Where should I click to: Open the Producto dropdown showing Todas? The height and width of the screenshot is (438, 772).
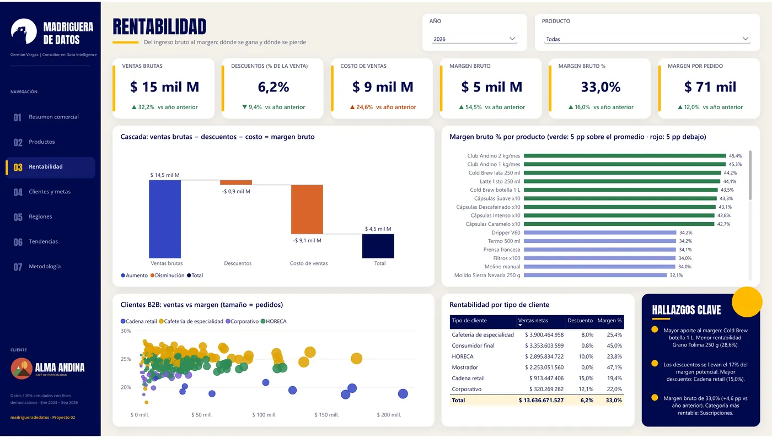647,39
